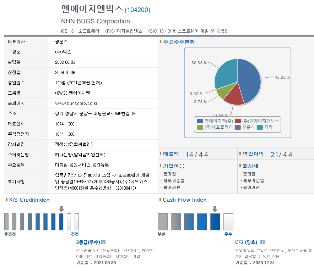Click the 상장일 value 2009.10.06
This screenshot has height=269, width=314.
click(x=65, y=73)
